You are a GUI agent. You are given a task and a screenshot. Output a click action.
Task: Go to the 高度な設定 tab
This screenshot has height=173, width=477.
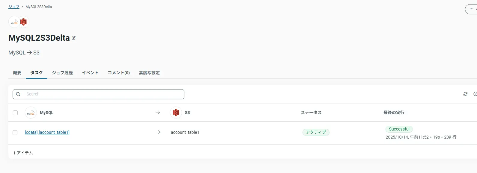(x=149, y=73)
